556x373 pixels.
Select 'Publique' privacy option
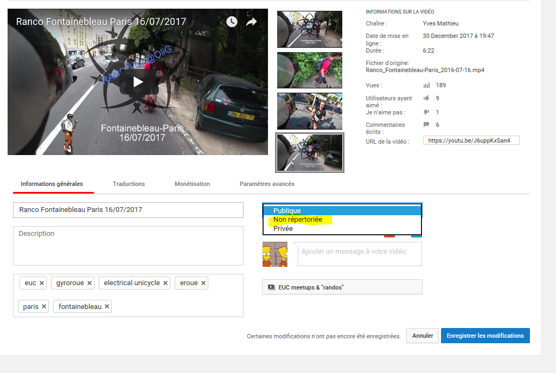(342, 210)
